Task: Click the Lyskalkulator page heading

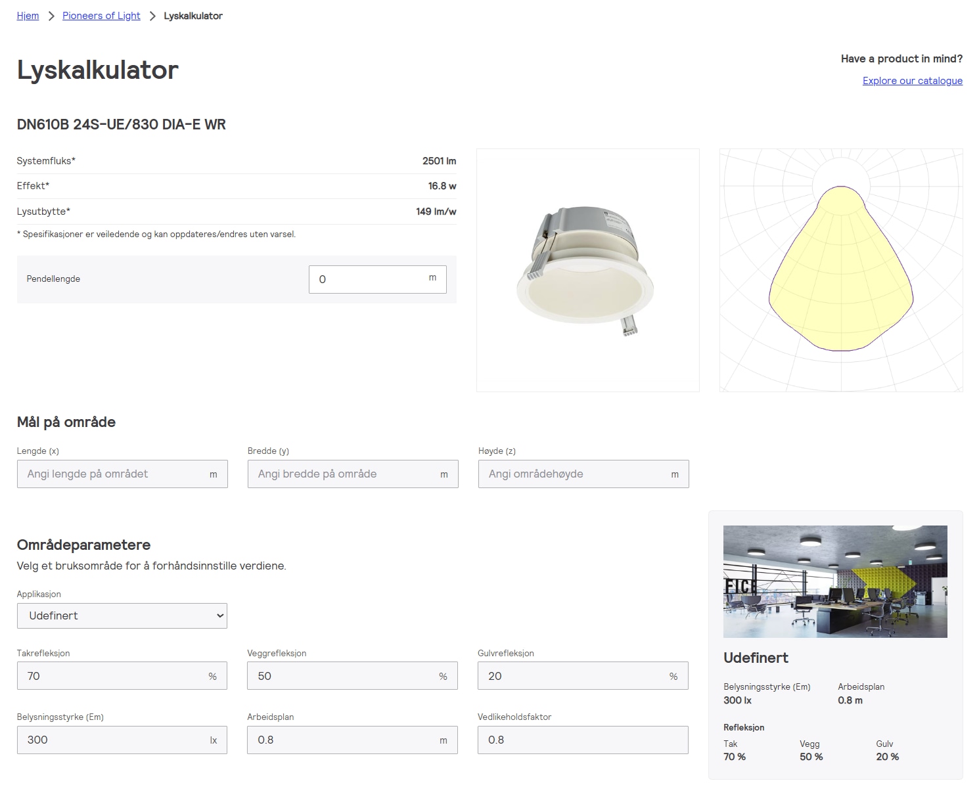Action: pos(98,70)
